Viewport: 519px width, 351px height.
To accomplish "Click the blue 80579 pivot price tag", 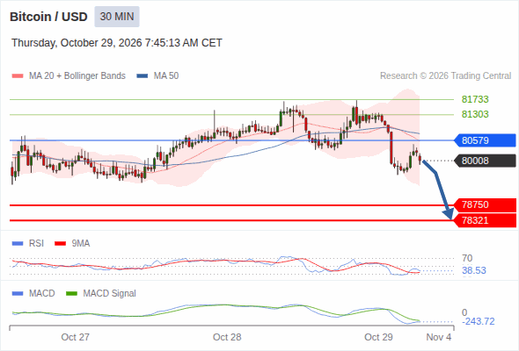I will point(485,140).
